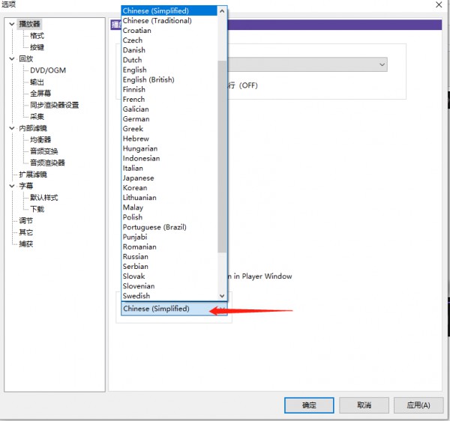Select Hungarian language entry
The height and width of the screenshot is (421, 450).
[x=169, y=148]
